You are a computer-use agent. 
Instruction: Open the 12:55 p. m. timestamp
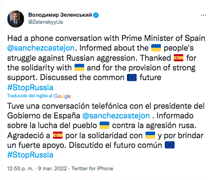coord(20,169)
